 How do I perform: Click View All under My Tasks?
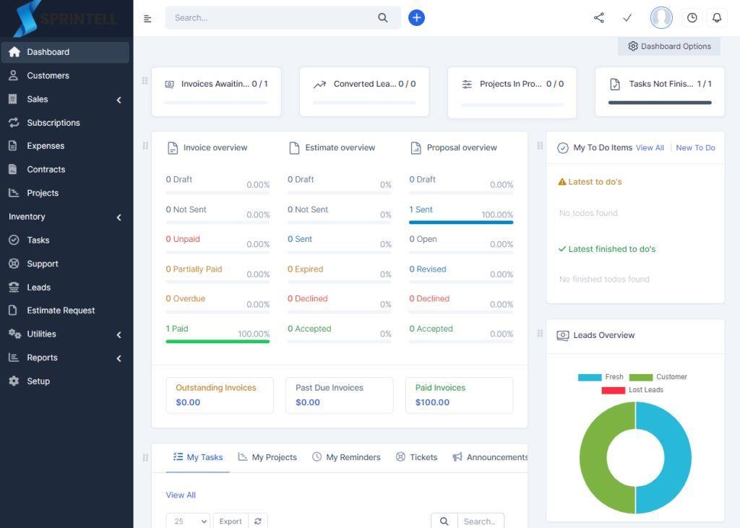coord(181,495)
